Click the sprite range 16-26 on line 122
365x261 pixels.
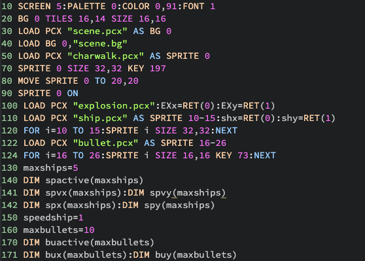(213, 143)
